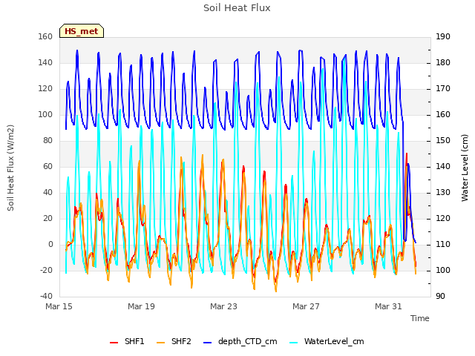475x356 pixels.
Task: Click the blue depth_CTD_cm legend swatch
Action: click(x=208, y=343)
